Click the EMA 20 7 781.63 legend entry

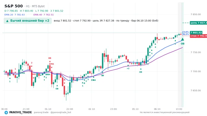pyautogui.click(x=15, y=15)
